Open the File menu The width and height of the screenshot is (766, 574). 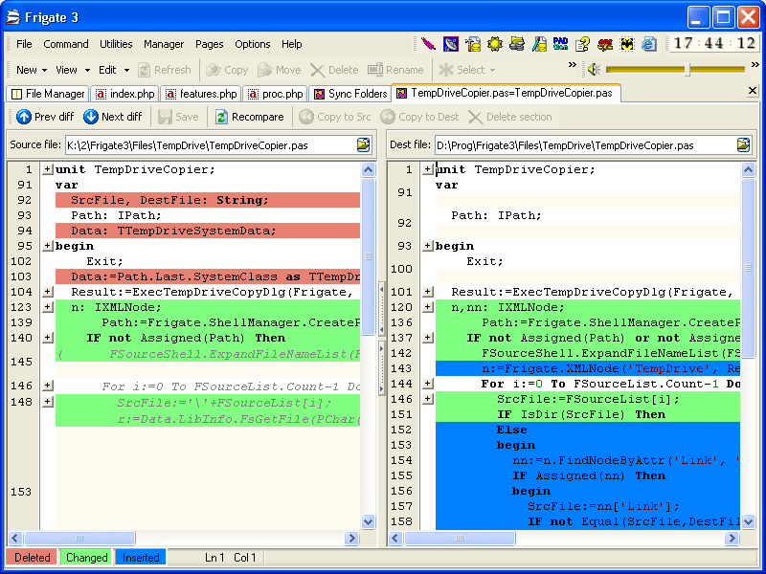pos(24,44)
